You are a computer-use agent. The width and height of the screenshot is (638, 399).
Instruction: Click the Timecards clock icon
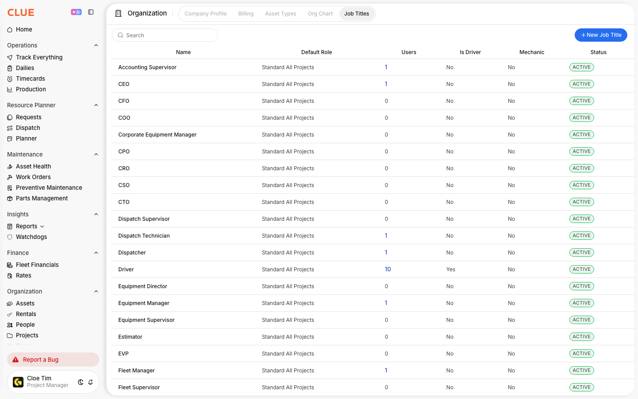tap(10, 79)
